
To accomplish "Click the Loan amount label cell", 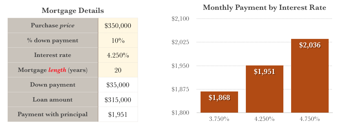I will tap(53, 100).
